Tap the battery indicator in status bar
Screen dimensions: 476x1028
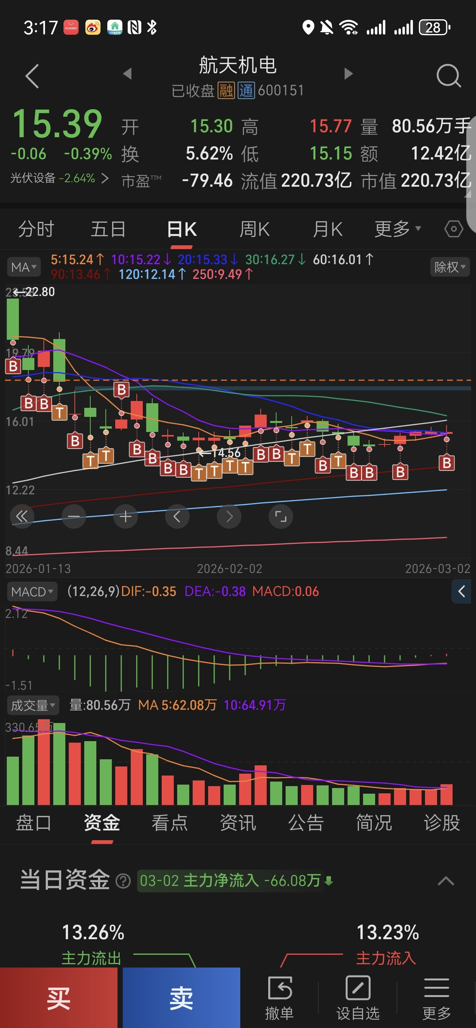pos(434,28)
